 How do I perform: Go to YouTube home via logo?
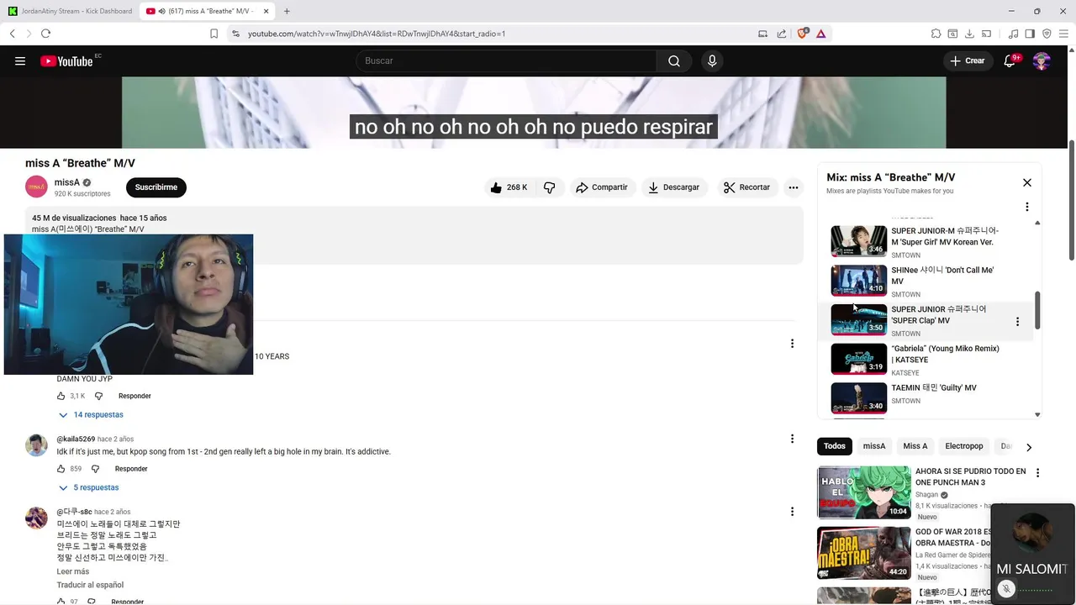(66, 60)
